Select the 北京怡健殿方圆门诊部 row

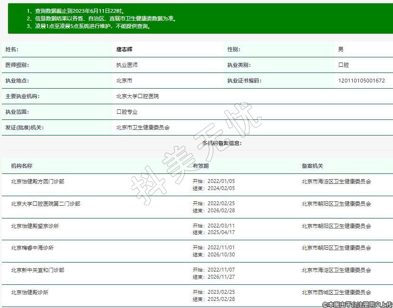click(37, 181)
